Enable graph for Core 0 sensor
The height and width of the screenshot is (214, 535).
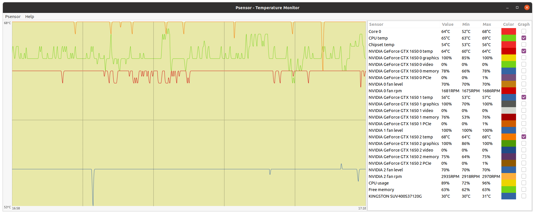click(x=524, y=31)
